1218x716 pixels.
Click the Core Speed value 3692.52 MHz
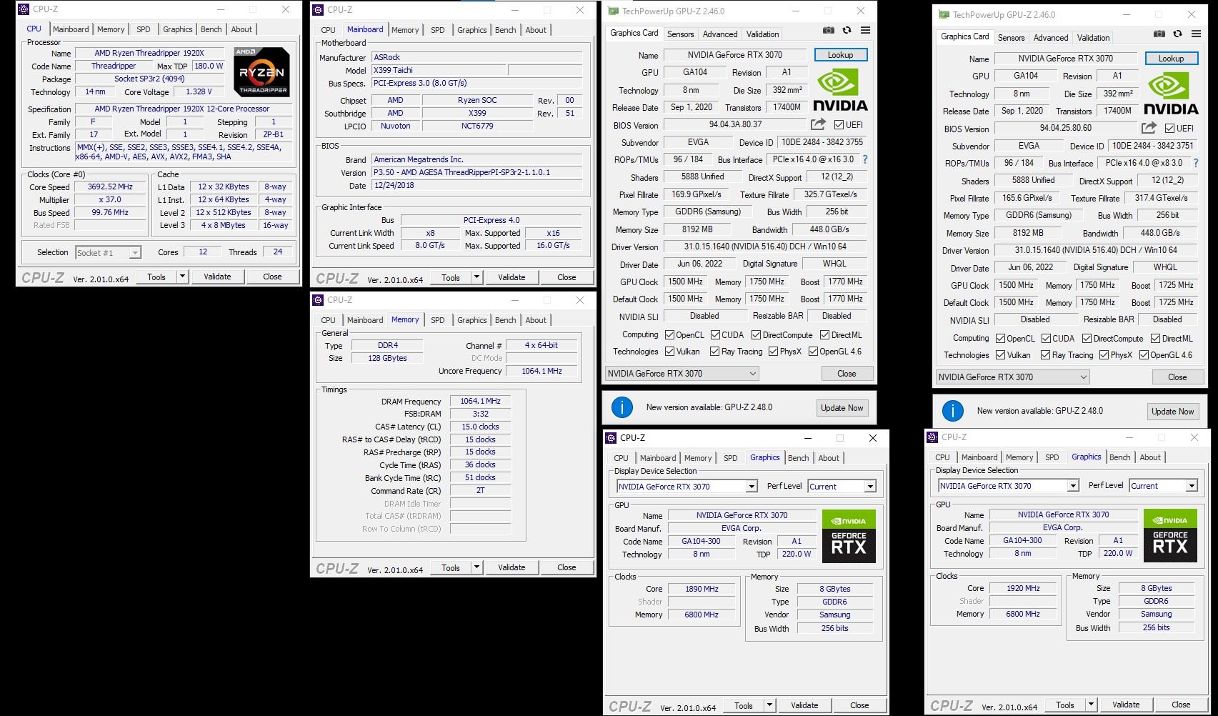110,187
